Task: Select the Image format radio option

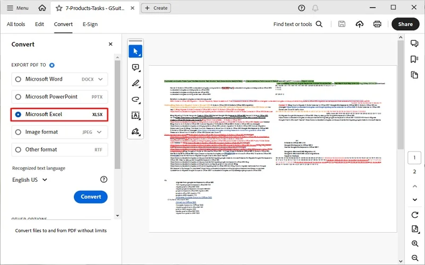Action: point(18,132)
